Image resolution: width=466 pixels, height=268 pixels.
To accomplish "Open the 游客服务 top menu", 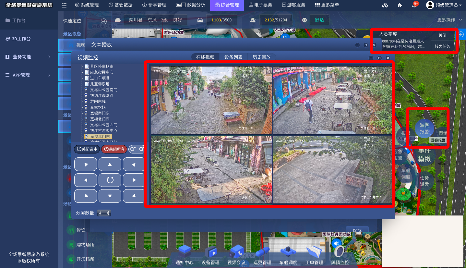I will coord(294,5).
